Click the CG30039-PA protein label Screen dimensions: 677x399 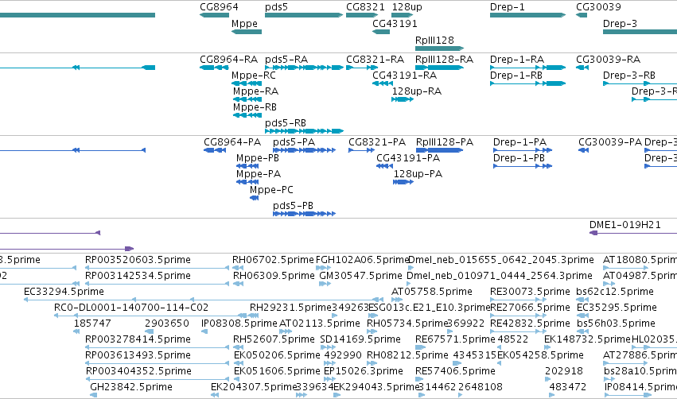[x=610, y=142]
